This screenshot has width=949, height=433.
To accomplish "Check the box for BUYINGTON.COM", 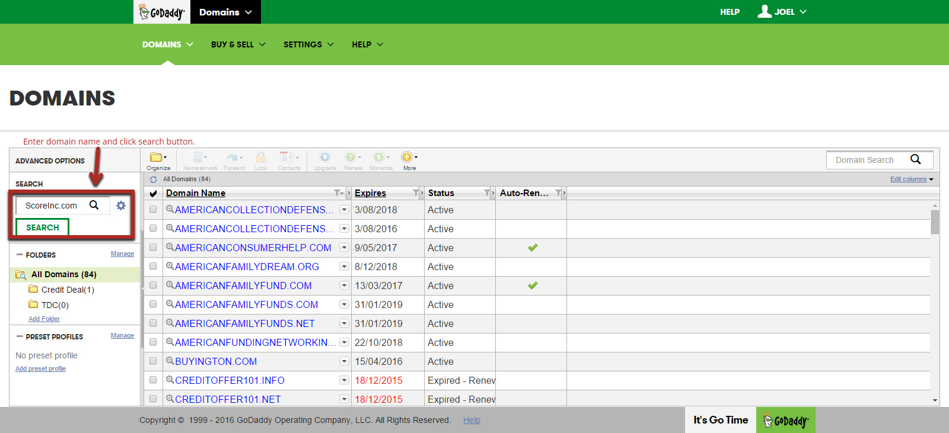I will [x=153, y=361].
